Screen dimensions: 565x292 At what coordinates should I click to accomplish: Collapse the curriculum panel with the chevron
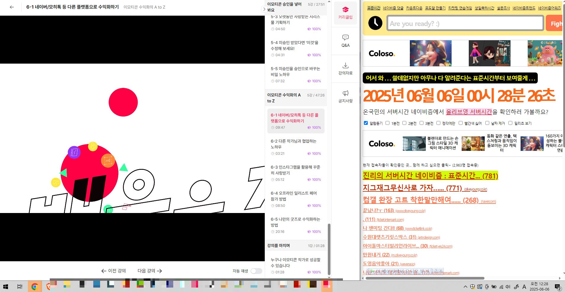tap(264, 9)
